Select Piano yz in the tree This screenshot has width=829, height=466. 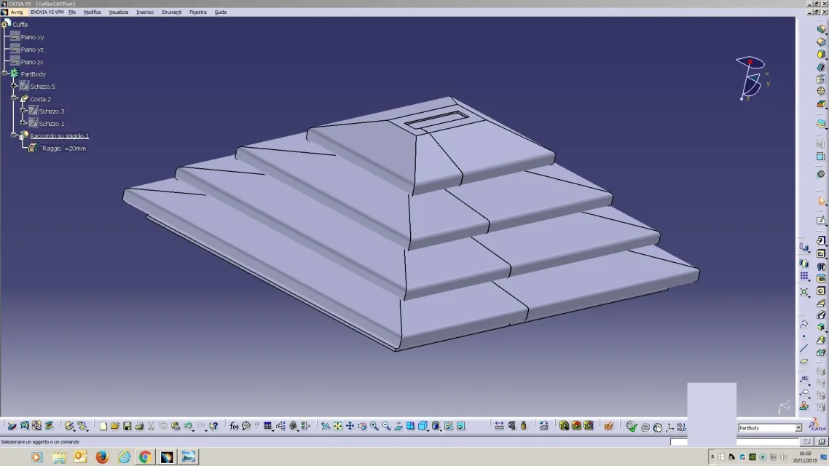coord(32,50)
